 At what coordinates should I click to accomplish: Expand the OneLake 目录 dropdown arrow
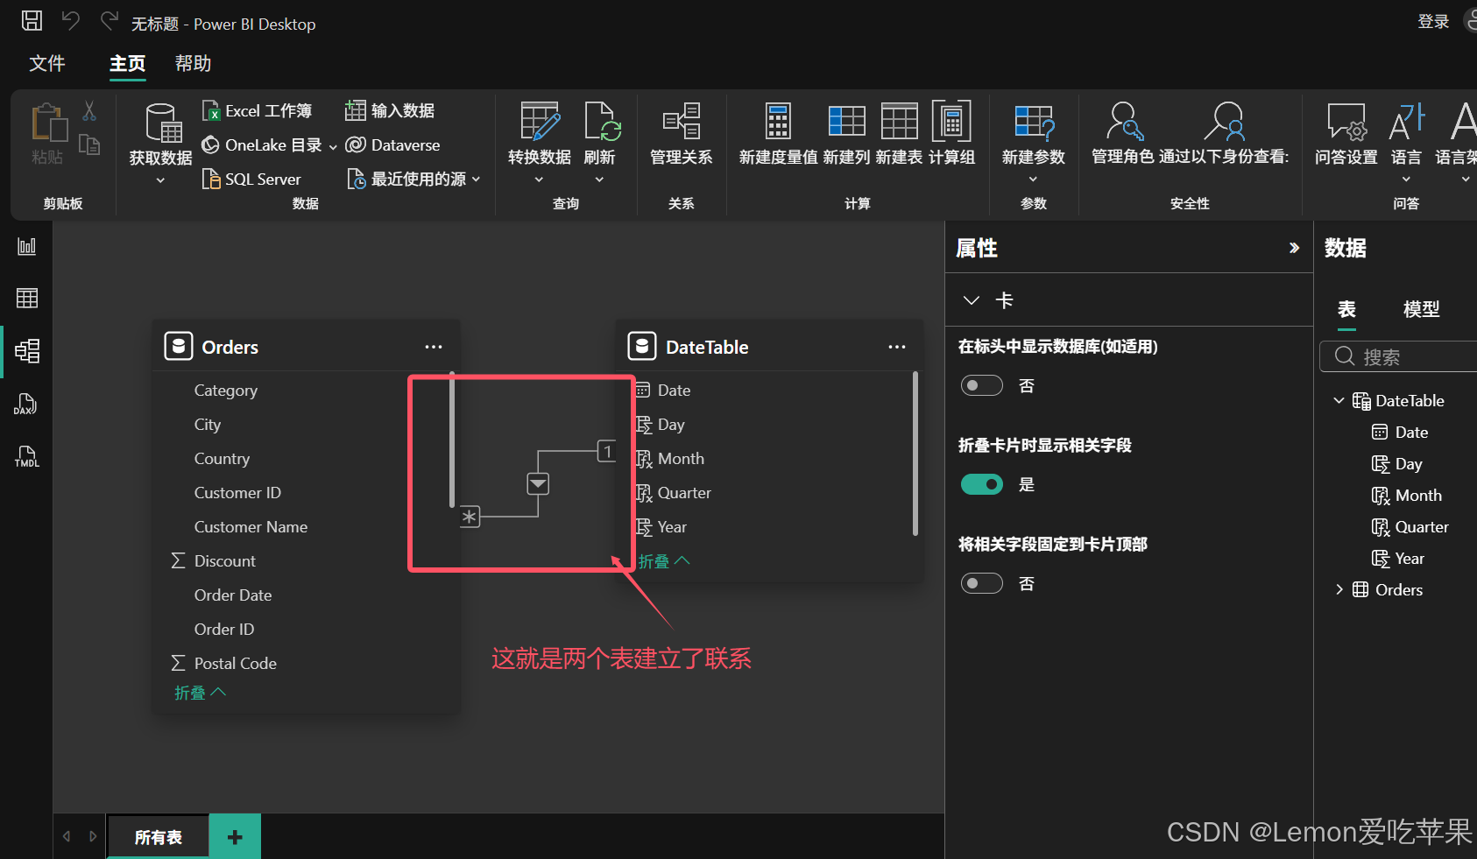pos(333,146)
